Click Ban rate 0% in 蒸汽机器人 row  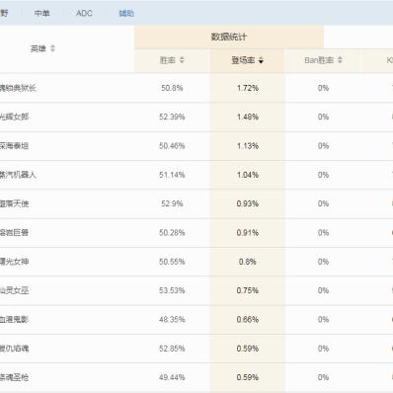[x=323, y=175]
